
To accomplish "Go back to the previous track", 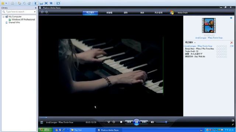I will pyautogui.click(x=129, y=122).
